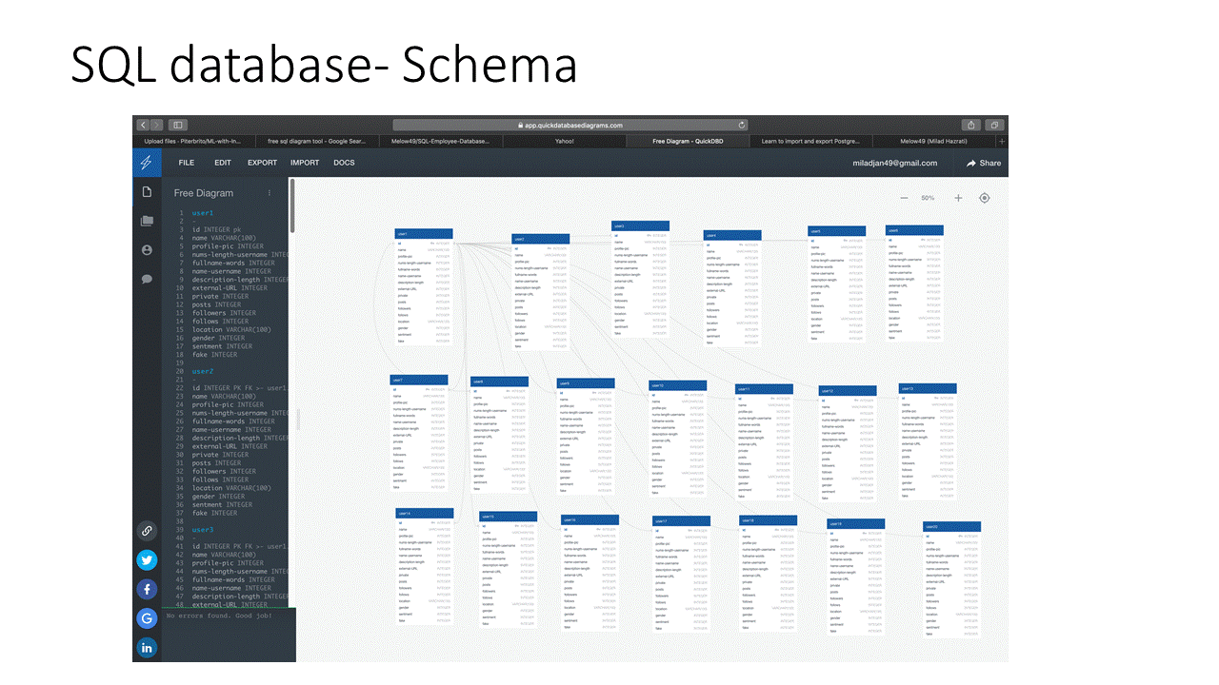Switch to free sql diagram tool Google tab
1219x685 pixels.
(317, 141)
